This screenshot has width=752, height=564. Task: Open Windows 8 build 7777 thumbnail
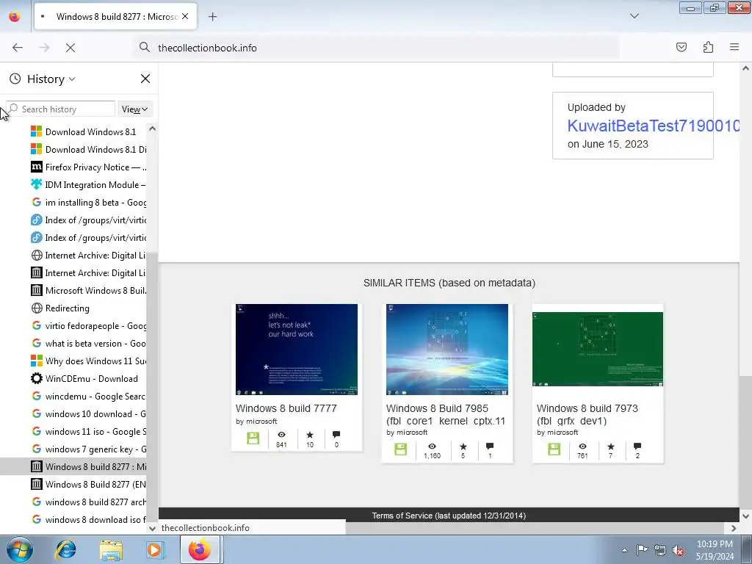click(297, 349)
